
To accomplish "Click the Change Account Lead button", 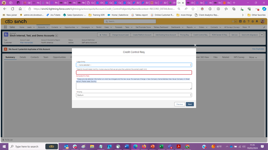I will 120,35.
